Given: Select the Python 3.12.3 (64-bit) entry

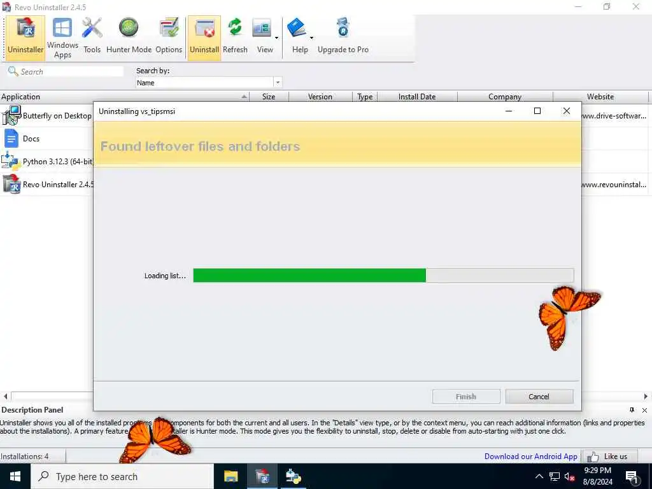Looking at the screenshot, I should 58,161.
